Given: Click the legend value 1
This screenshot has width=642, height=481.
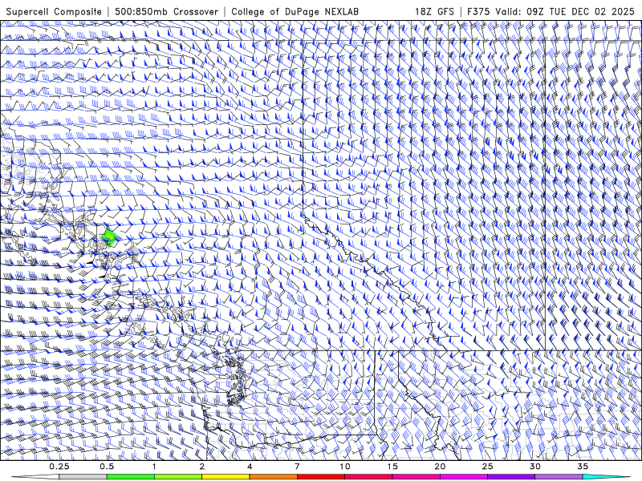Looking at the screenshot, I should [154, 467].
